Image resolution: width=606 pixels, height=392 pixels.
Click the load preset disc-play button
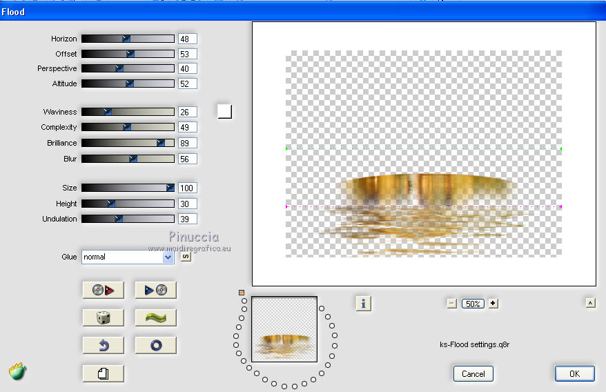coord(104,290)
